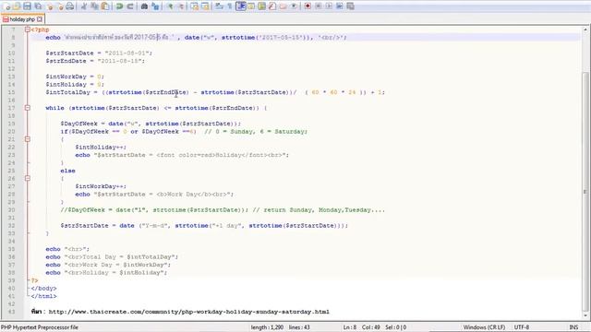Click the Save All toolbar icon
The width and height of the screenshot is (591, 332).
tap(38, 6)
